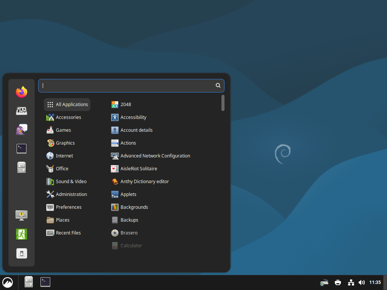Click the keyboard input method tray icon

[324, 282]
